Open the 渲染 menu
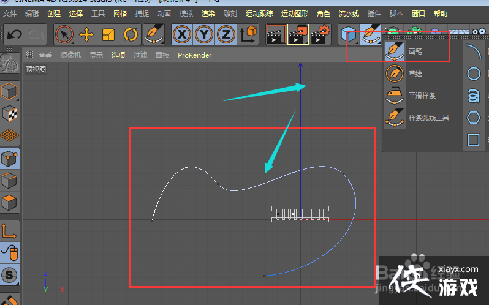This screenshot has width=489, height=305. [208, 13]
